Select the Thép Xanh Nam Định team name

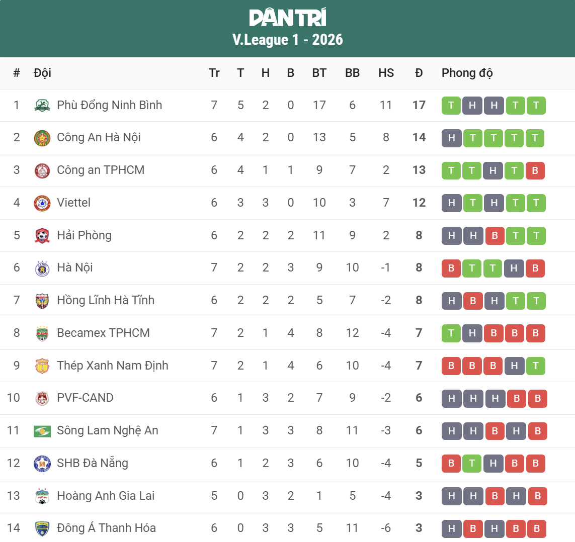click(113, 366)
